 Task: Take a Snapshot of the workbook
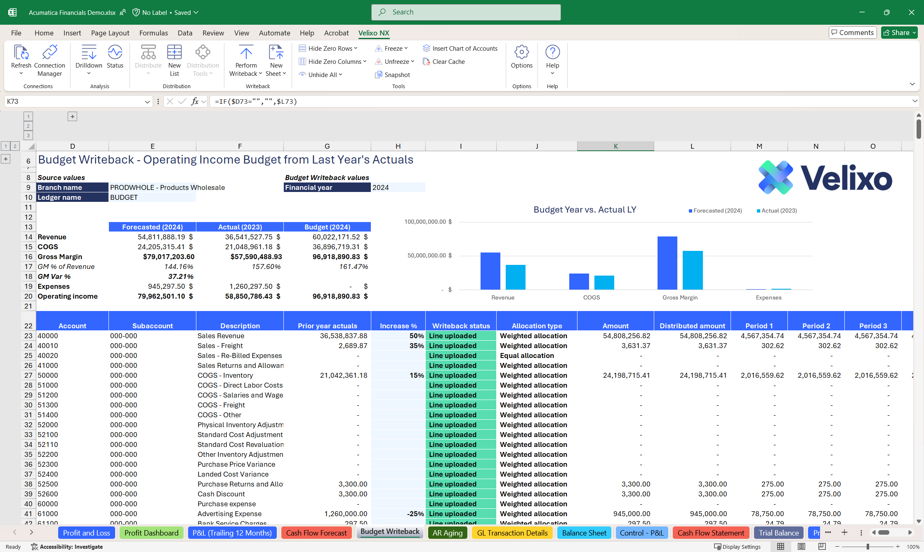[392, 75]
